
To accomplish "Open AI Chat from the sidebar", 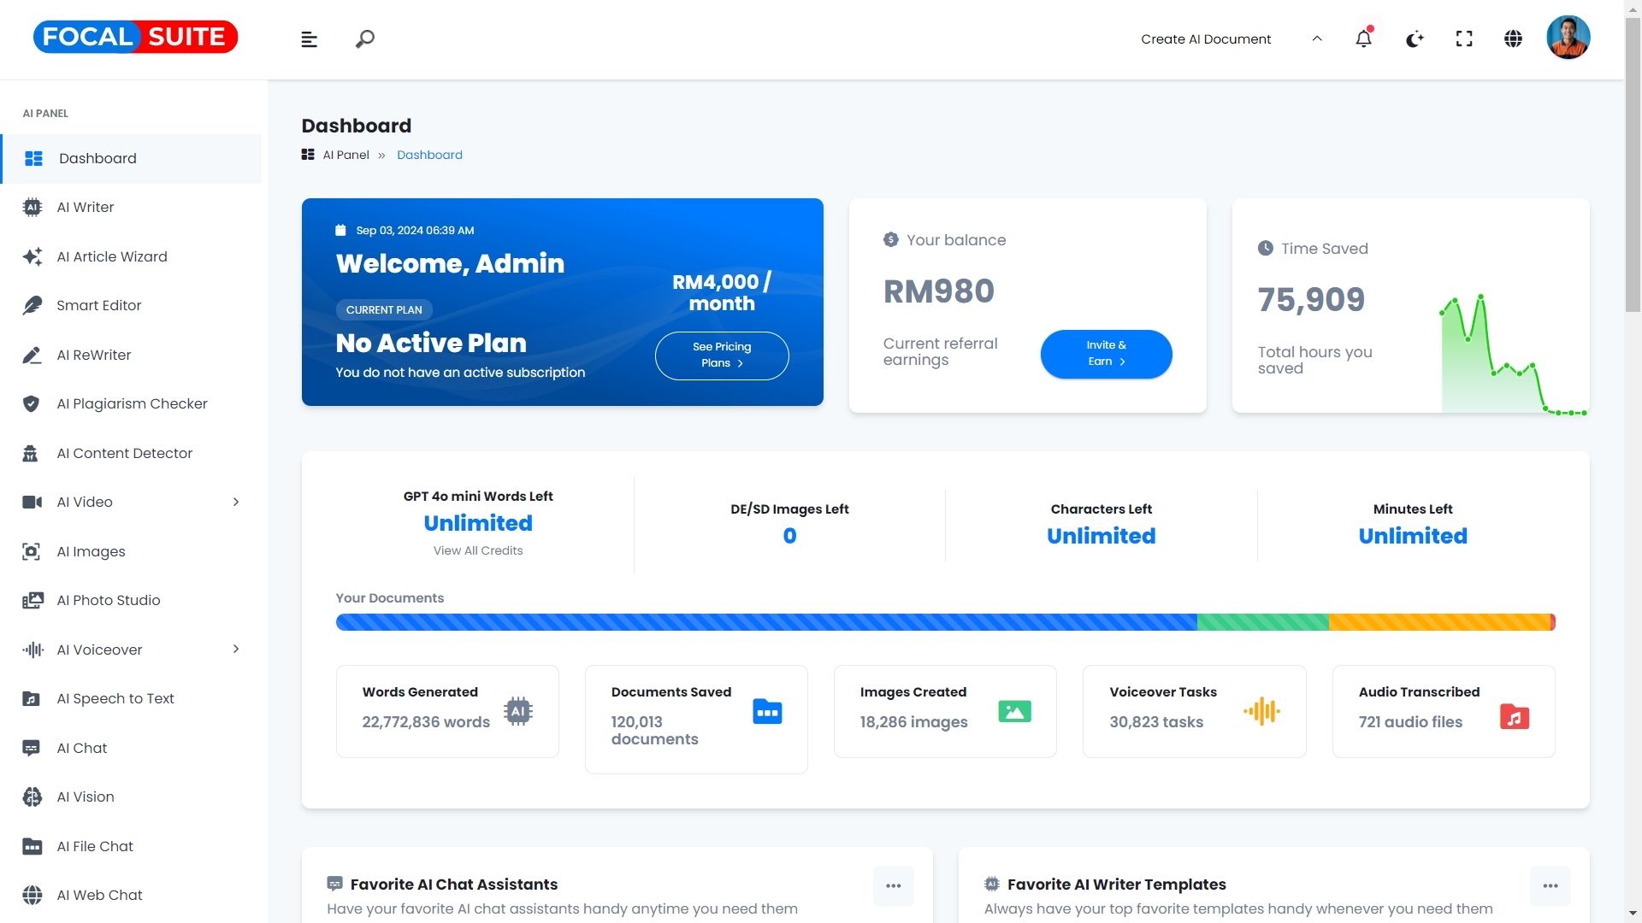I will 82,749.
